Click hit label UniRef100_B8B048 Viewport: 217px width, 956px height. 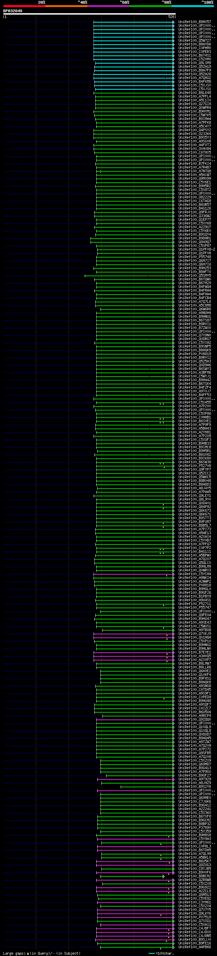194,480
